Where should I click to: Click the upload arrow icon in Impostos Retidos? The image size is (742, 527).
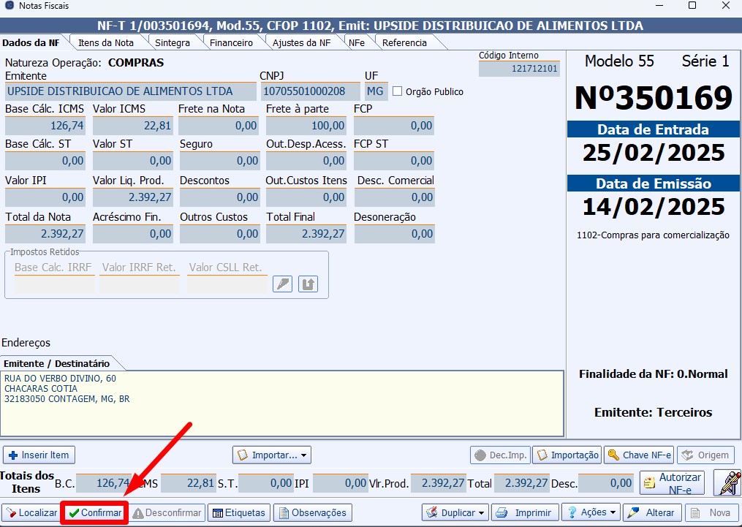pyautogui.click(x=308, y=284)
